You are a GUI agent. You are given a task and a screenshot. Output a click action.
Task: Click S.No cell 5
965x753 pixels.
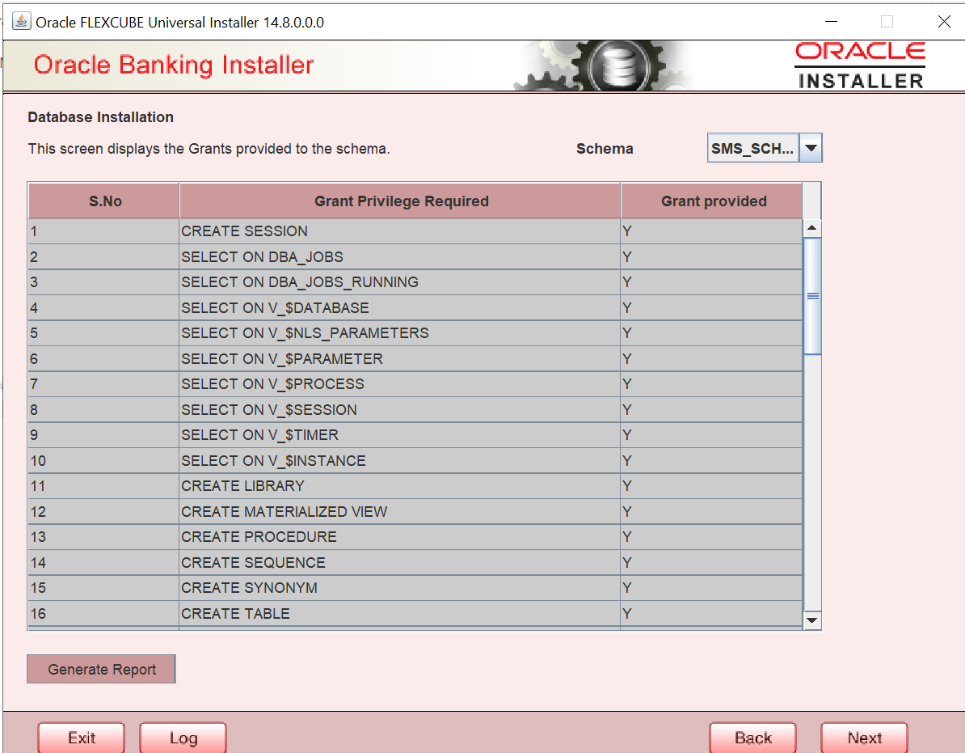tap(103, 333)
